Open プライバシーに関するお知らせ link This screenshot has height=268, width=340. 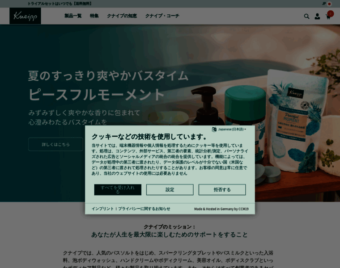[144, 209]
